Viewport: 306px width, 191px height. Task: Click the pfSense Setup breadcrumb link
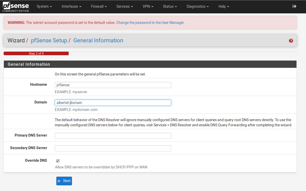tap(49, 40)
